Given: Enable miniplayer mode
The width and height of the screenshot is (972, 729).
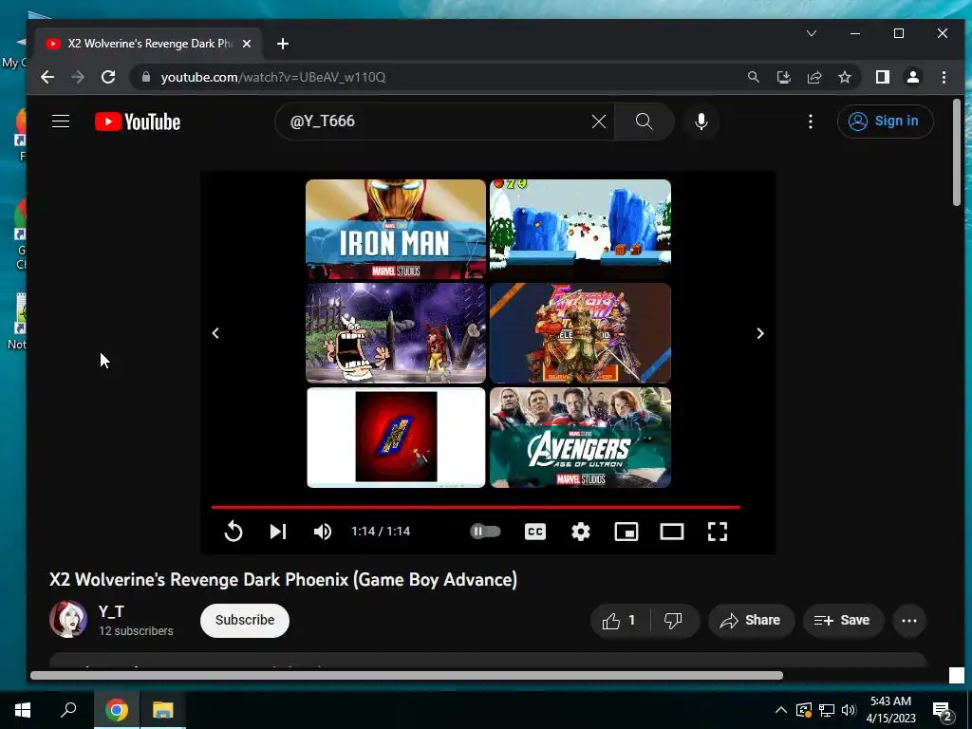Looking at the screenshot, I should 626,532.
